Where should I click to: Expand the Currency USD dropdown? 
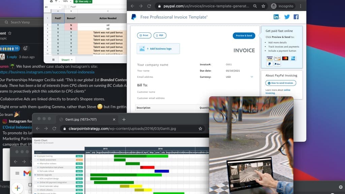(251, 77)
